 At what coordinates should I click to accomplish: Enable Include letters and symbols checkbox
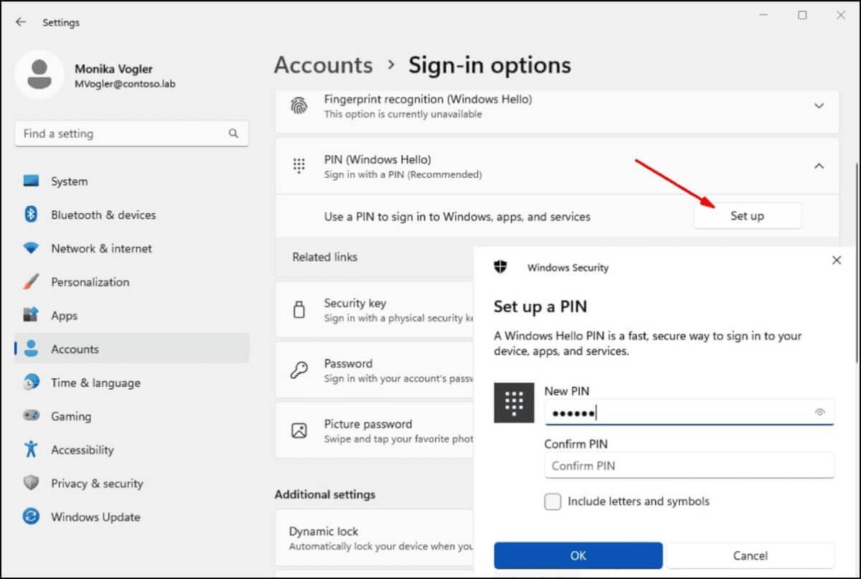[x=552, y=502]
